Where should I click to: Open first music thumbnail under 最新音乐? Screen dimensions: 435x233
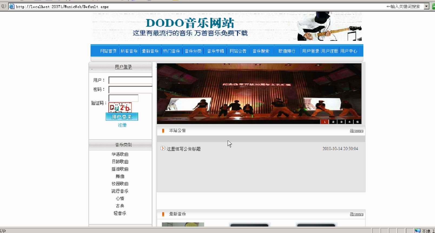[183, 225]
